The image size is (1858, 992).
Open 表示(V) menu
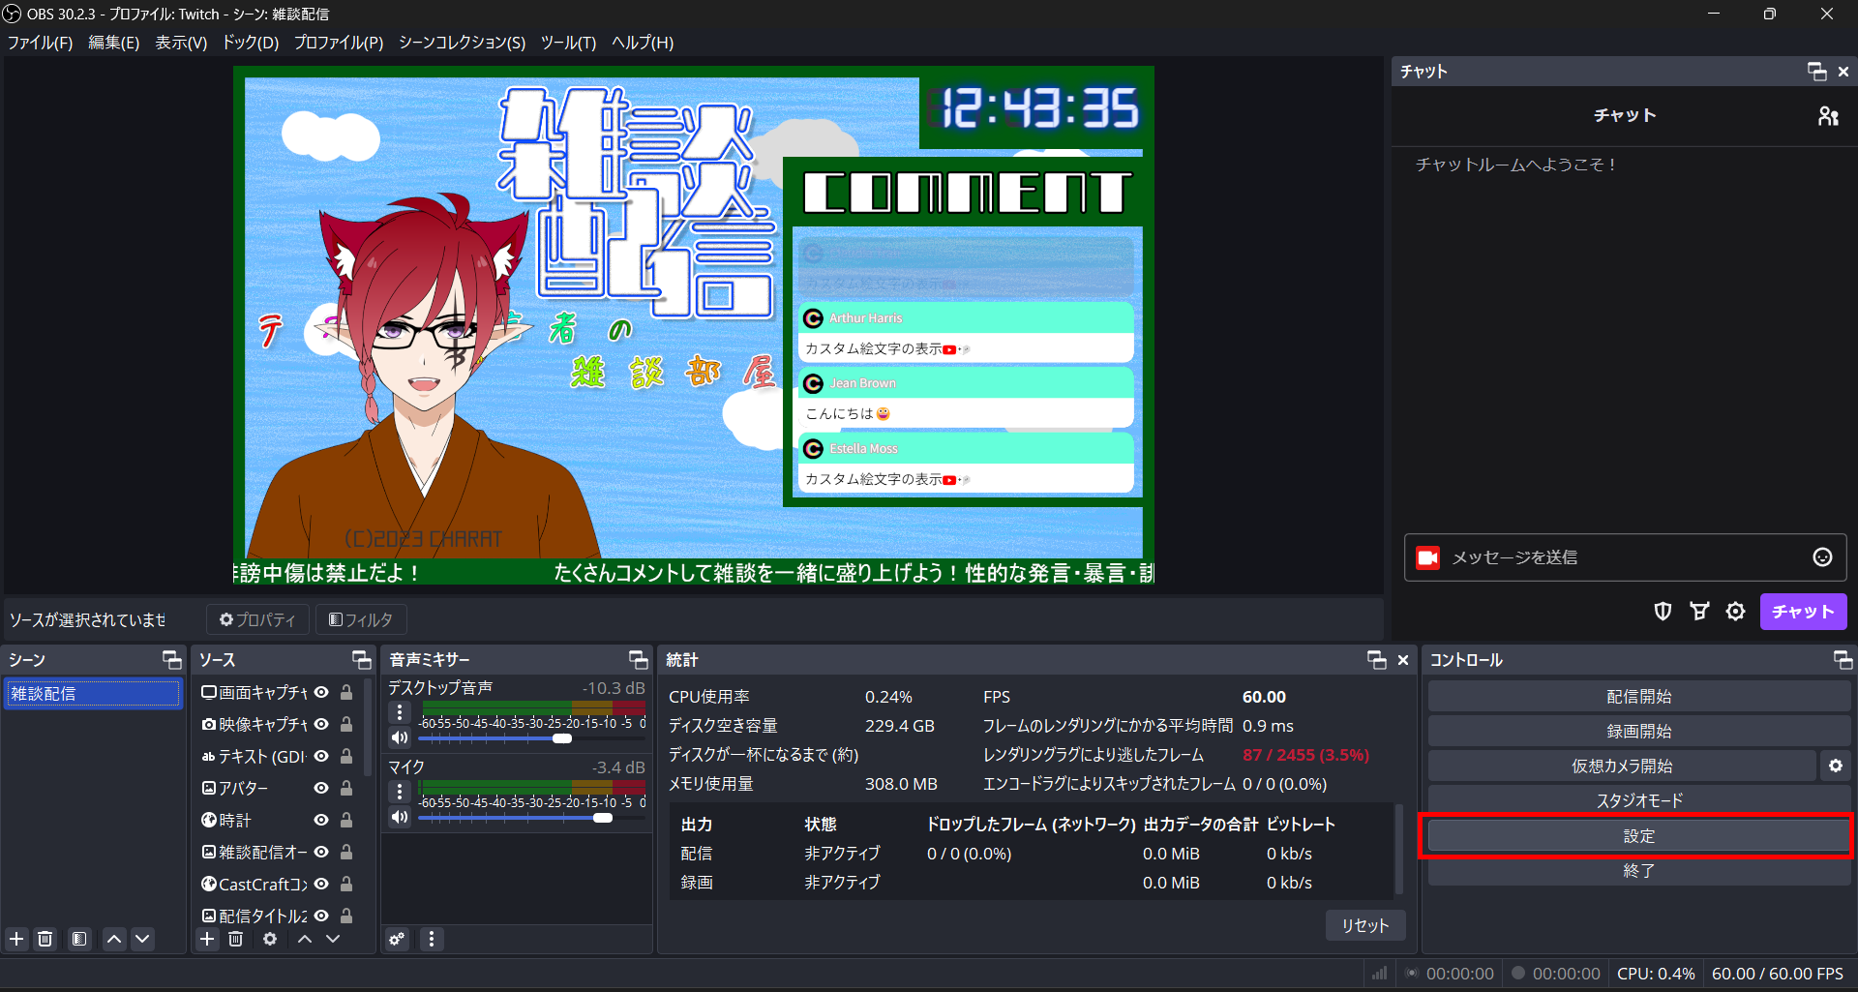181,43
